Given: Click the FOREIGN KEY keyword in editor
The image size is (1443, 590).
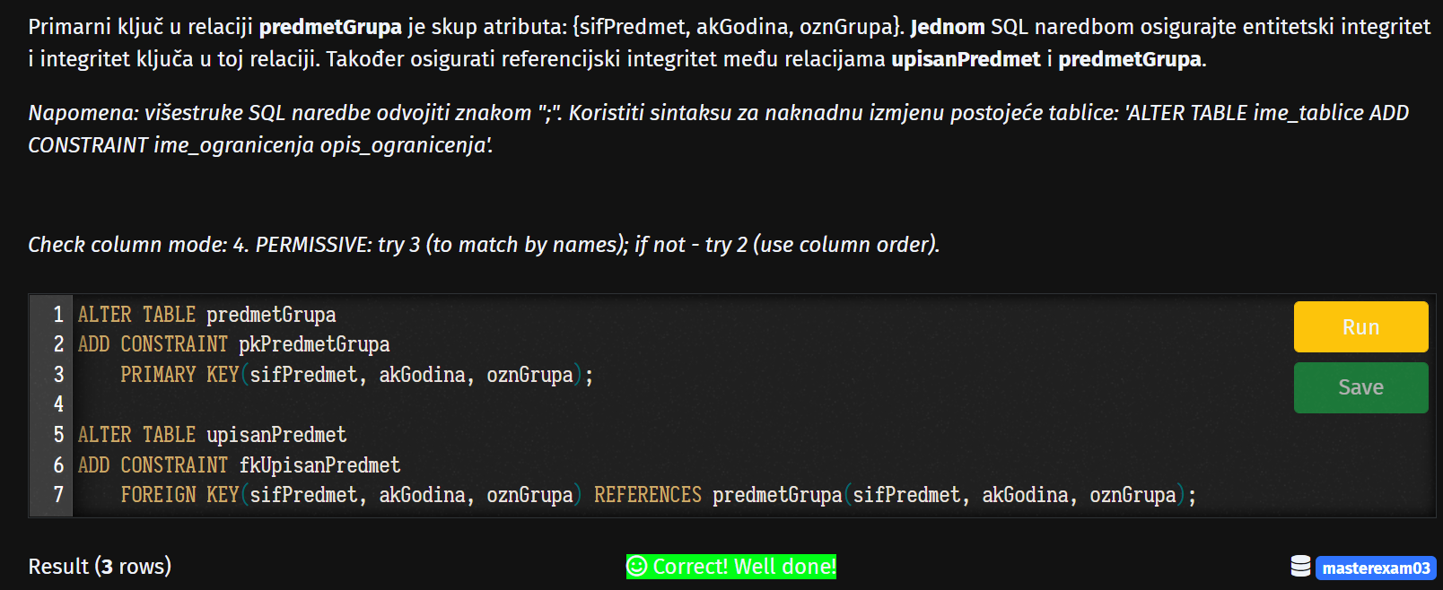Looking at the screenshot, I should click(179, 495).
